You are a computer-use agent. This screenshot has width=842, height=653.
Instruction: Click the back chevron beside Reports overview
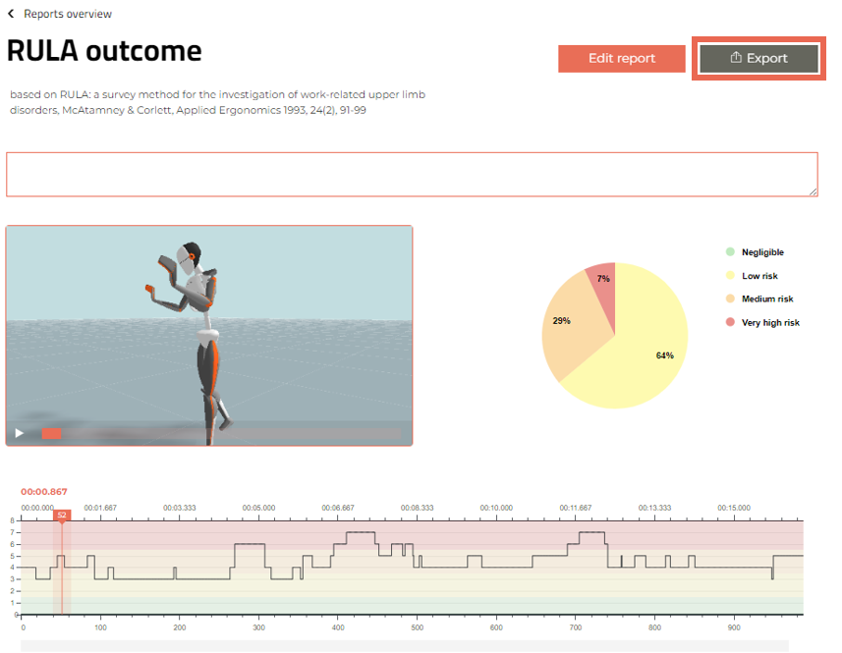point(12,14)
